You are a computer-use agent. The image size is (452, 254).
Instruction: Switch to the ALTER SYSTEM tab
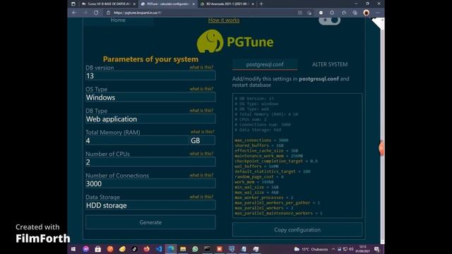click(x=330, y=64)
